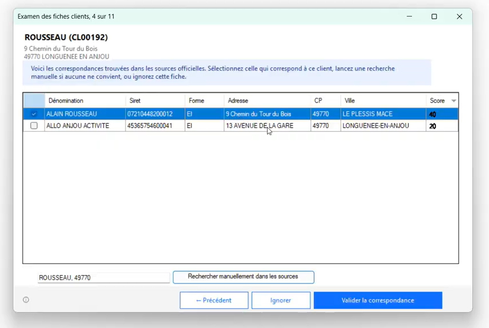Select the ALLO ANJOU ACTIVITE denomination cell
489x328 pixels.
click(x=85, y=125)
